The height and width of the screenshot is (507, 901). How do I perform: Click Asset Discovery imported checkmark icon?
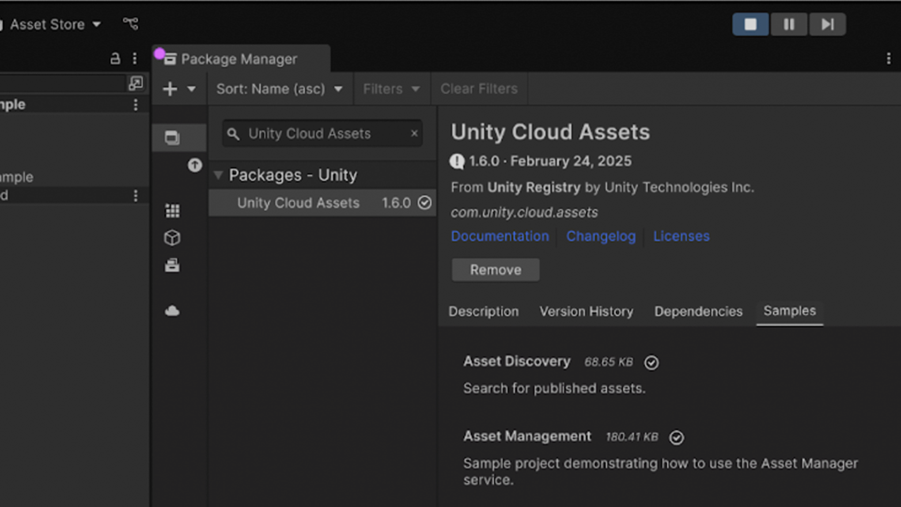(651, 363)
